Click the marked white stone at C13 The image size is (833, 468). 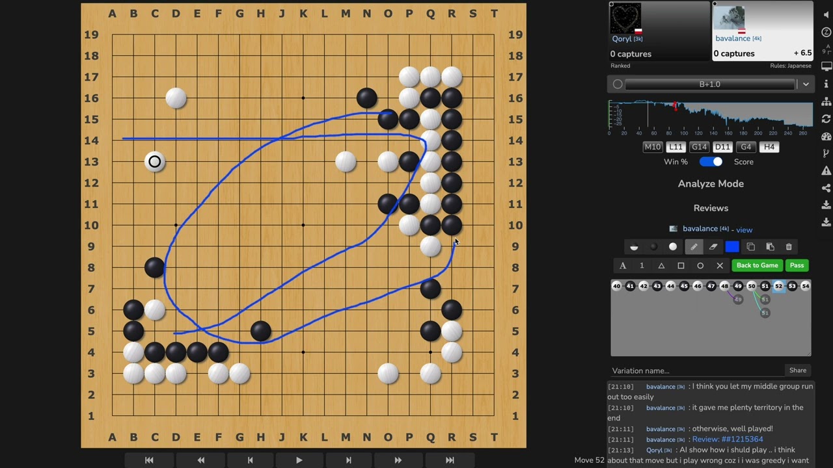[155, 162]
